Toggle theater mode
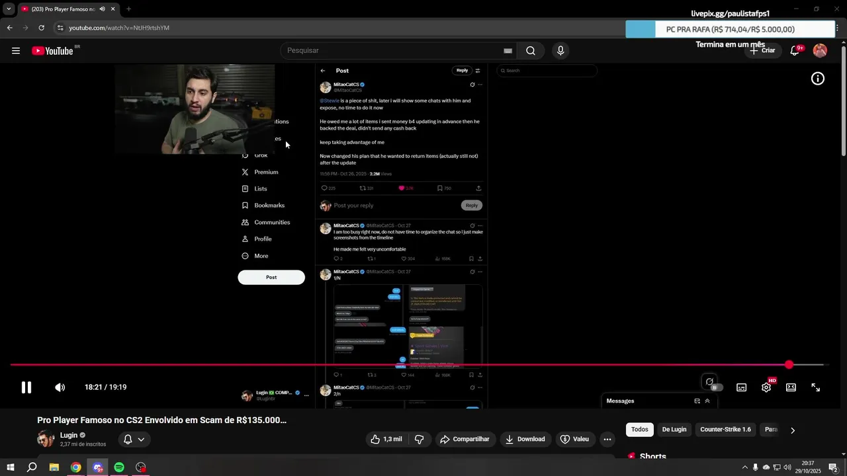The height and width of the screenshot is (476, 847). coord(791,387)
